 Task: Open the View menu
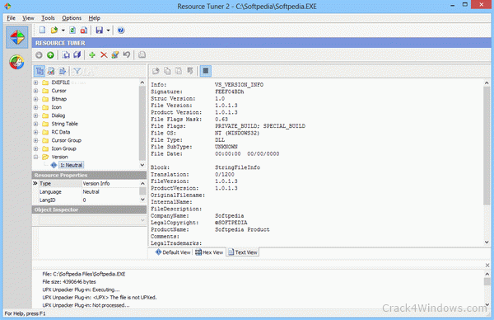[28, 18]
